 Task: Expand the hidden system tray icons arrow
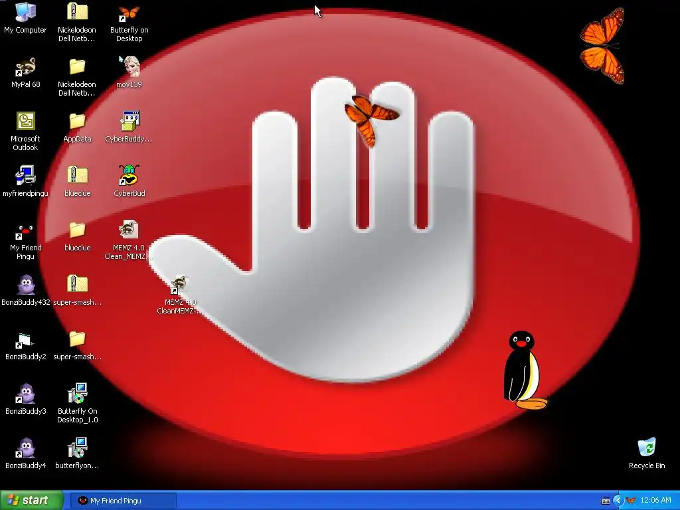(x=618, y=501)
